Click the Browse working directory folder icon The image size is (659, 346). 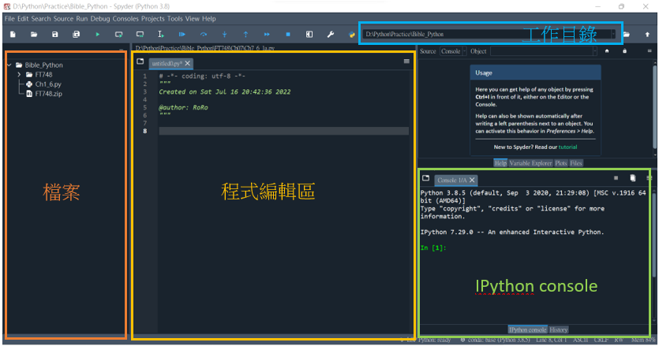tap(627, 35)
